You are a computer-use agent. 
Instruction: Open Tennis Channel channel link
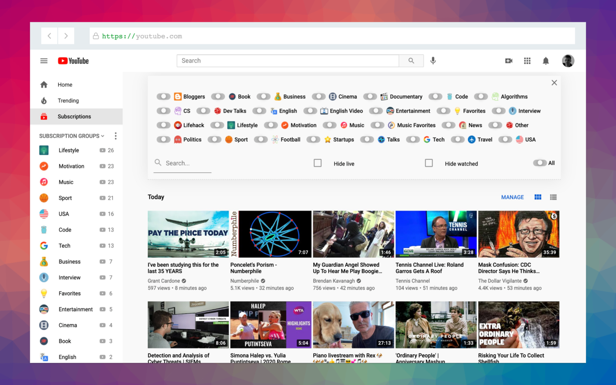click(412, 281)
